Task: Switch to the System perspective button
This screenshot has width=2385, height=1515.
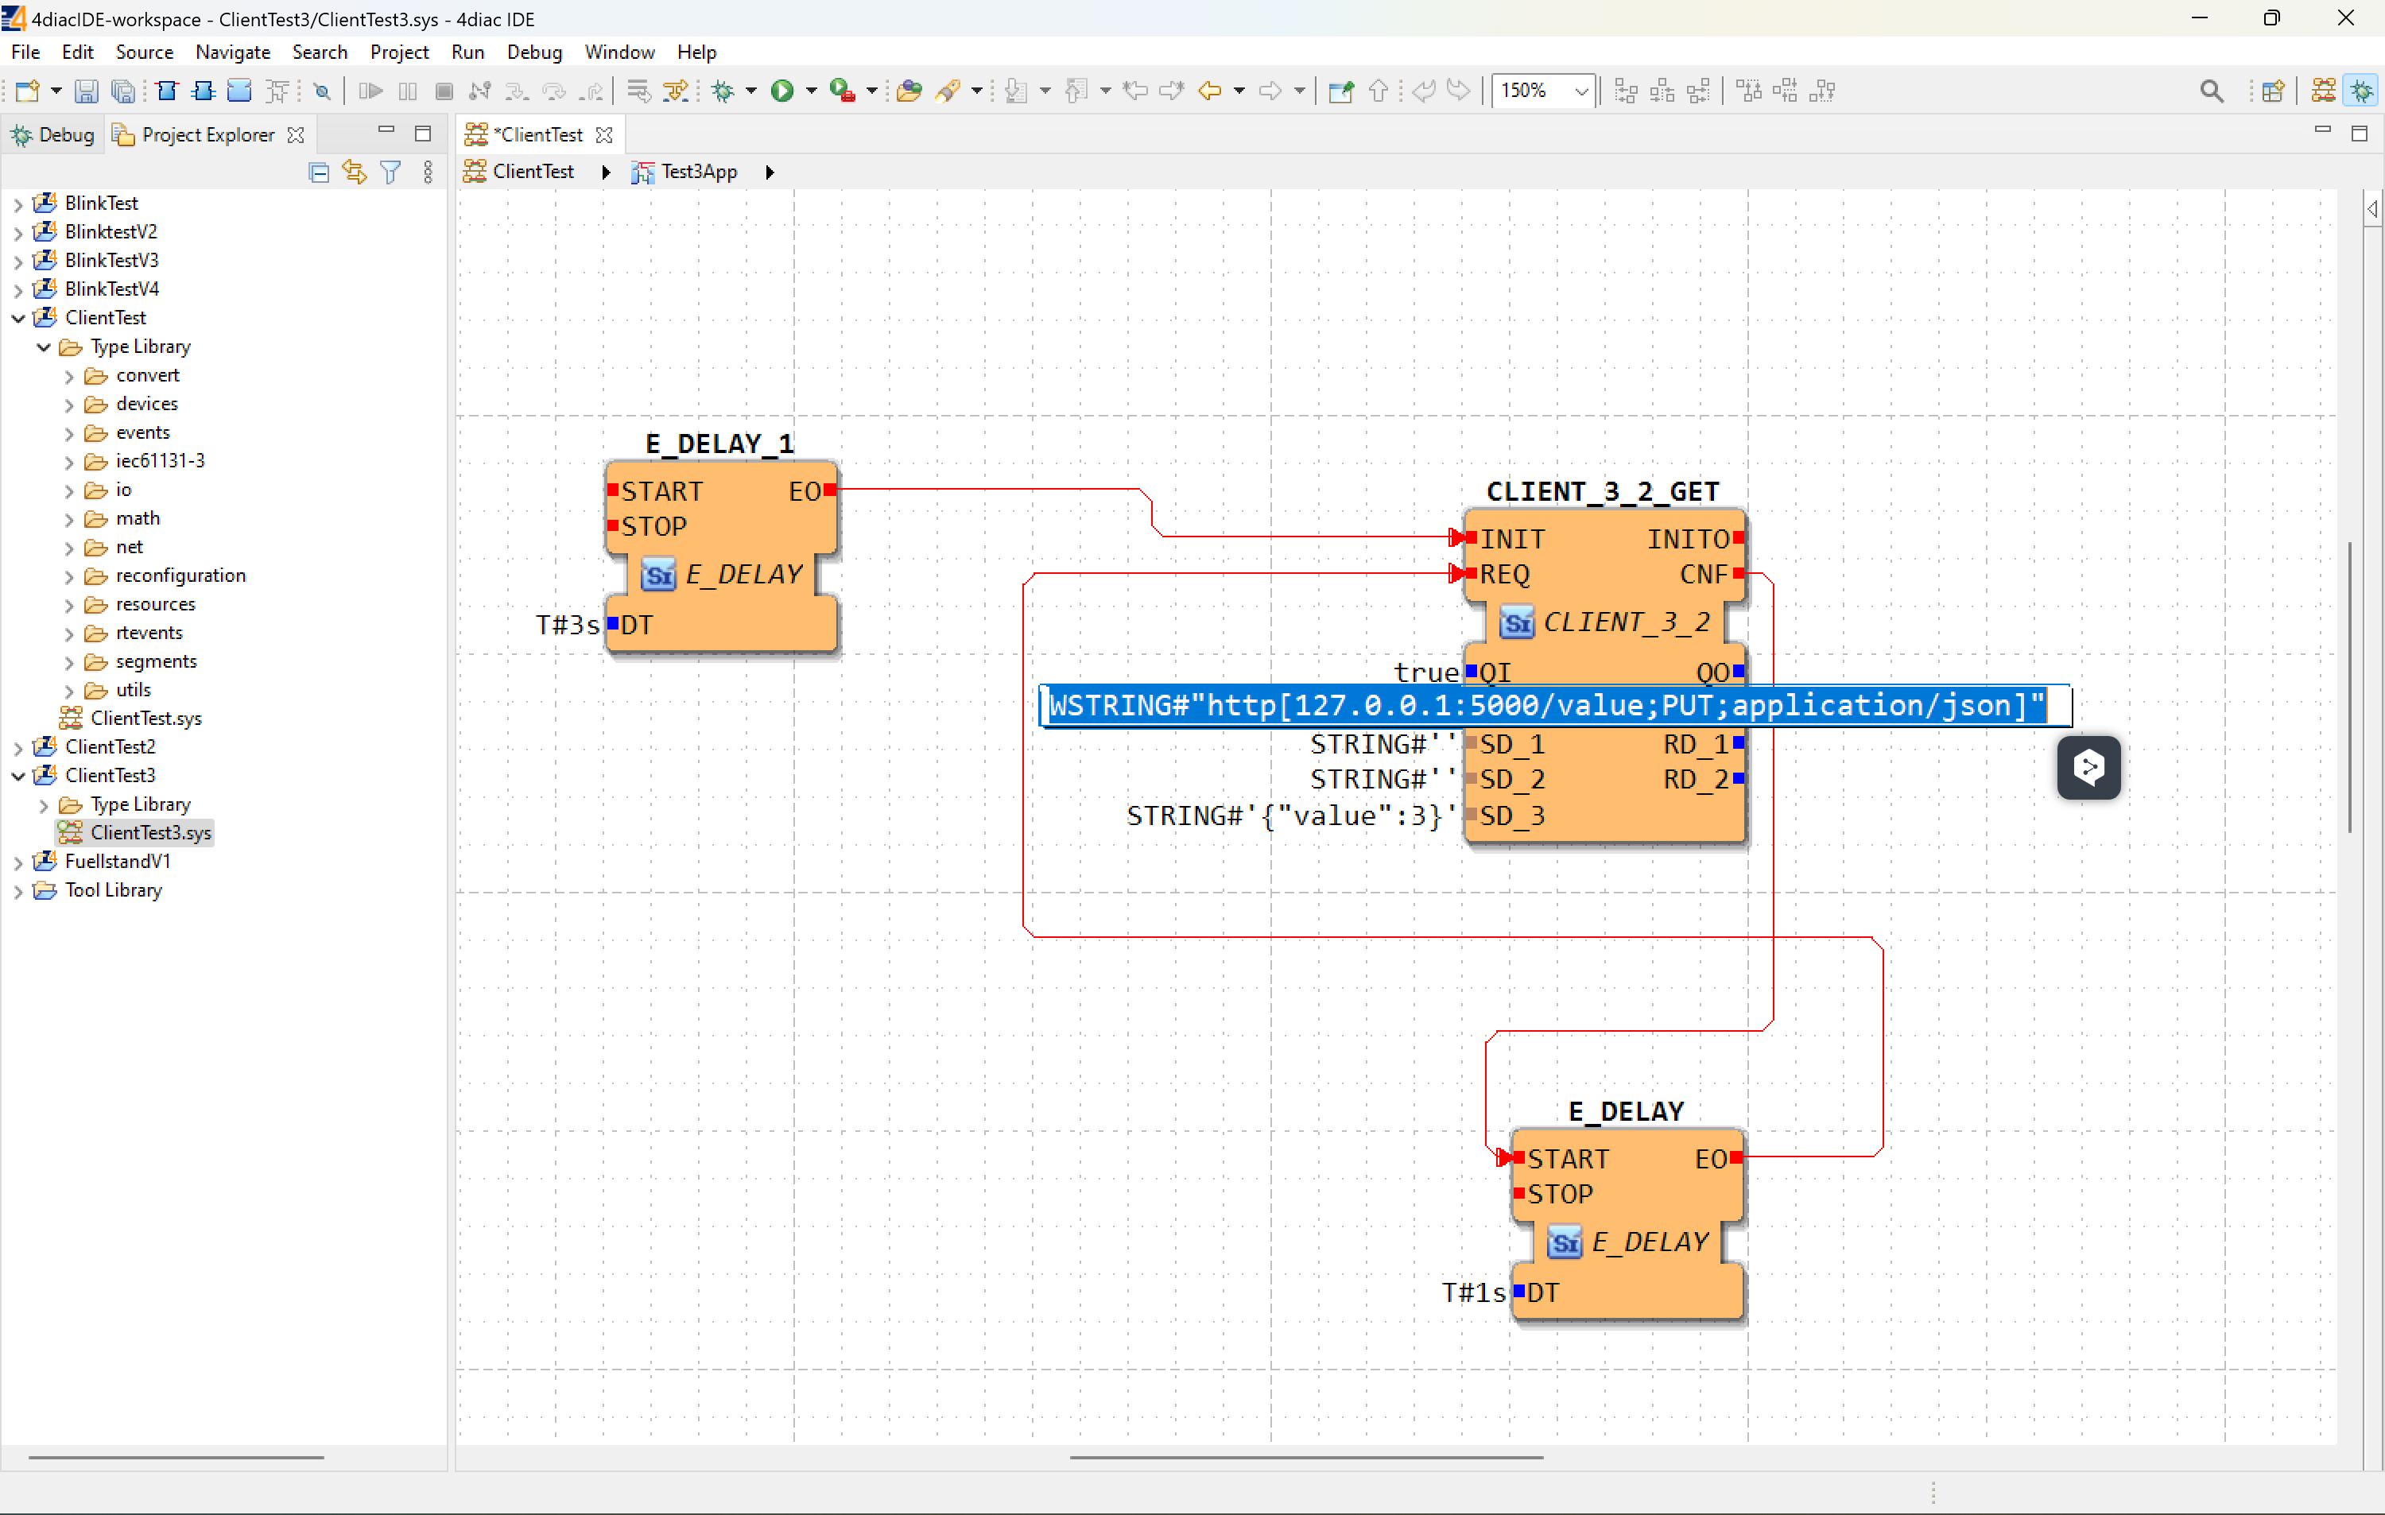Action: pos(2324,91)
